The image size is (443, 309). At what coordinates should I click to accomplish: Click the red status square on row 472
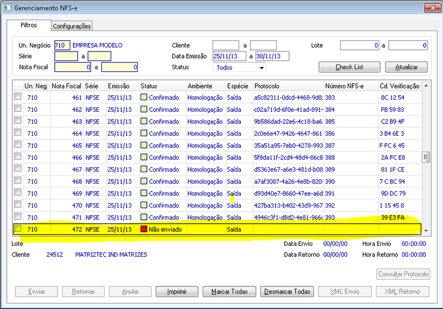click(x=144, y=229)
